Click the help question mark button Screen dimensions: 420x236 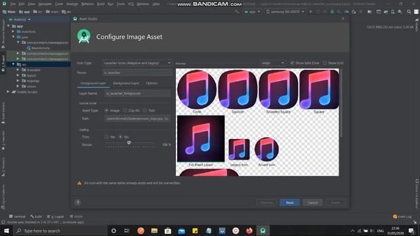coord(77,203)
